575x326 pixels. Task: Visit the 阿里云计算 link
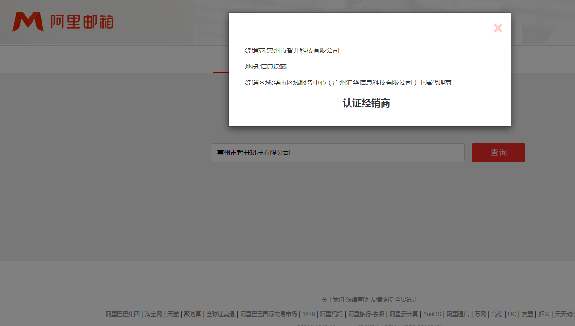click(x=404, y=314)
